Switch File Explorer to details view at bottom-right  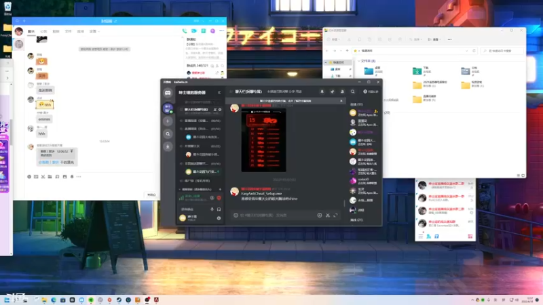pyautogui.click(x=519, y=176)
